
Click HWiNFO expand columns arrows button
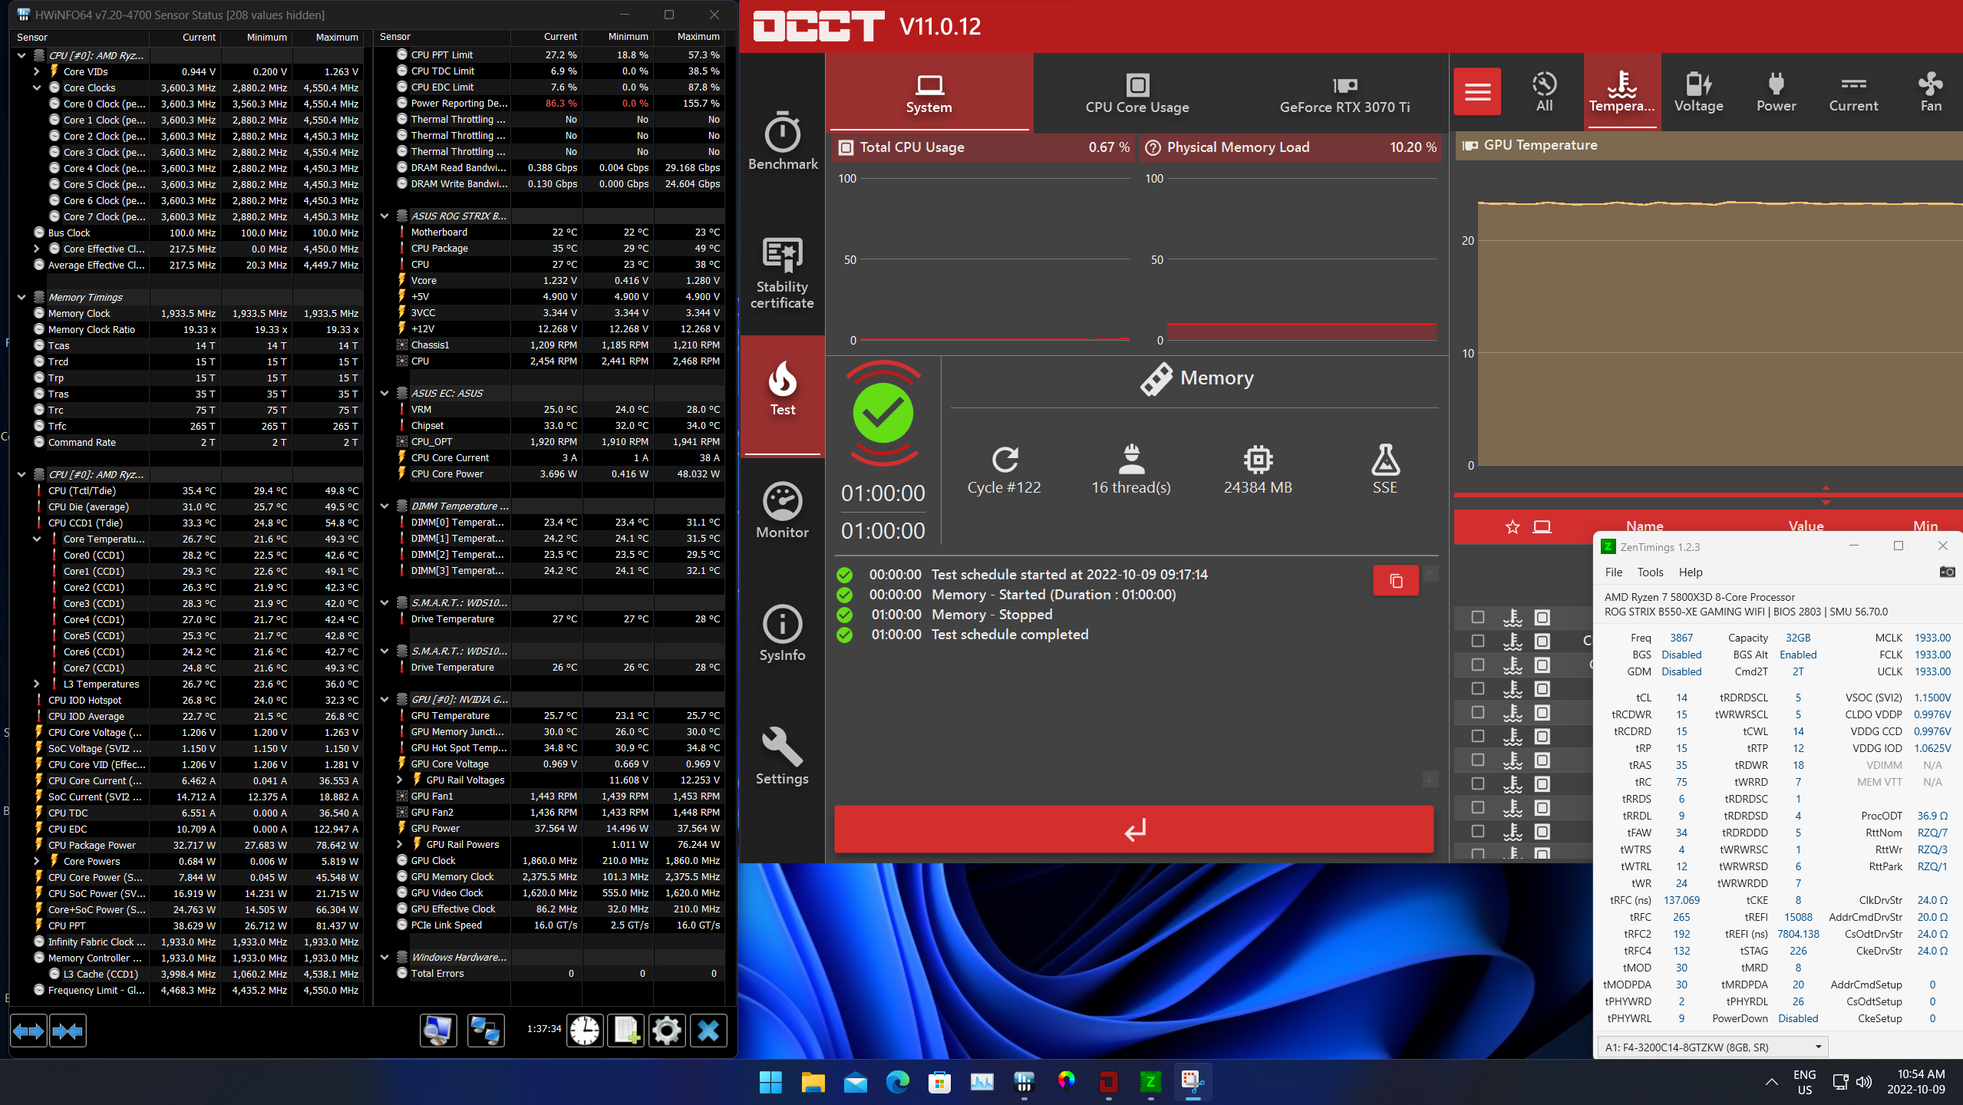click(28, 1031)
